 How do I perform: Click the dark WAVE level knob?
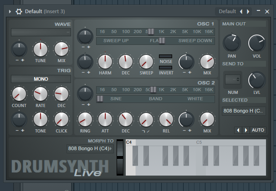pos(19,49)
